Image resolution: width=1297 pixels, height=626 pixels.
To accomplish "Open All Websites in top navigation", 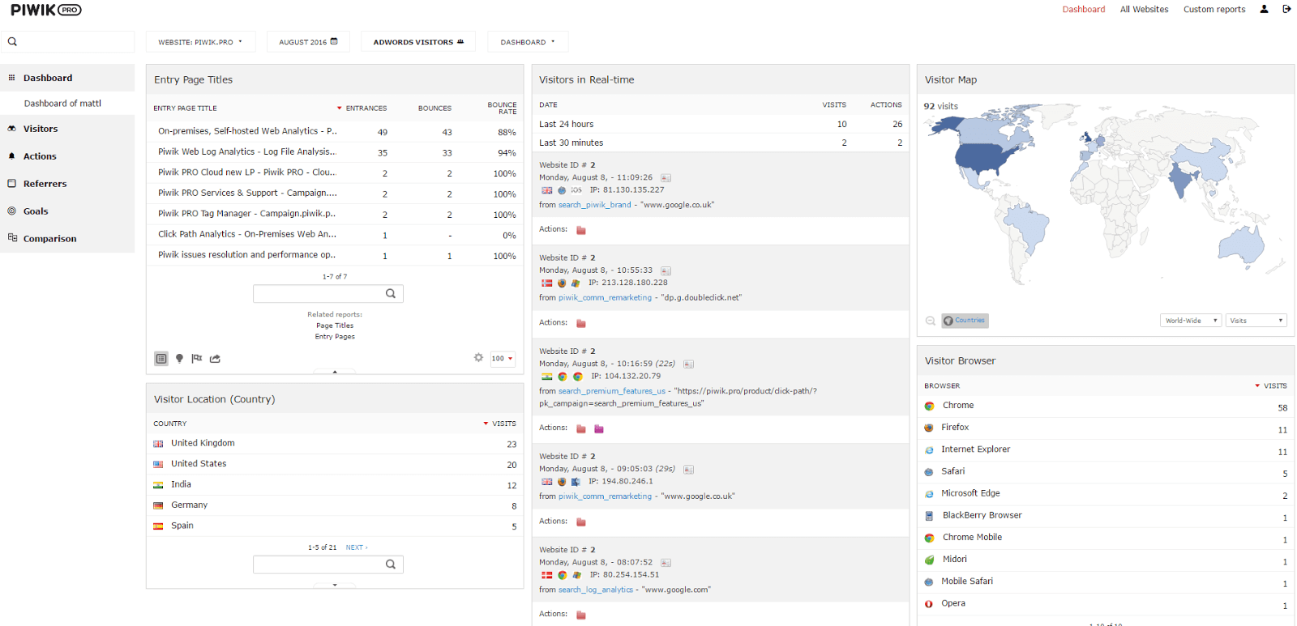I will tap(1144, 10).
